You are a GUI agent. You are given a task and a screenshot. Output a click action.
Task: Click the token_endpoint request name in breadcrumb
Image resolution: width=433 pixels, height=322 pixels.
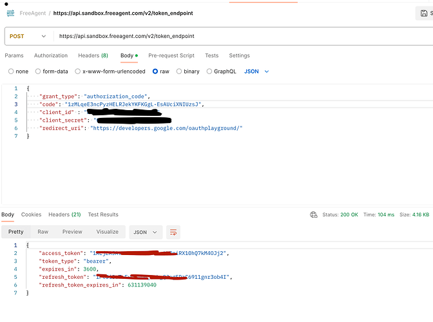pos(123,13)
